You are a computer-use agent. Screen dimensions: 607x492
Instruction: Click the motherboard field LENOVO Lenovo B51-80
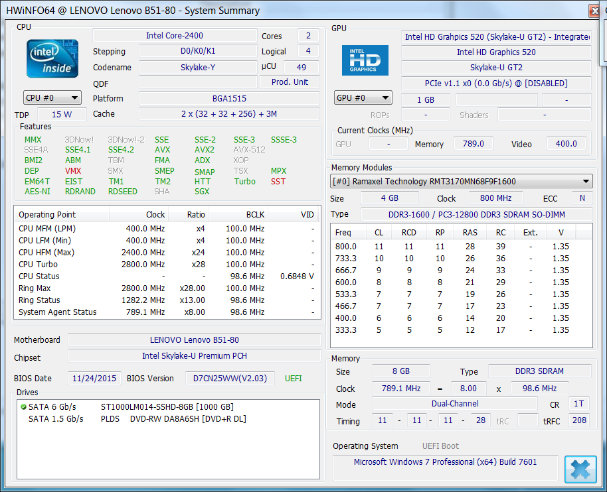195,340
